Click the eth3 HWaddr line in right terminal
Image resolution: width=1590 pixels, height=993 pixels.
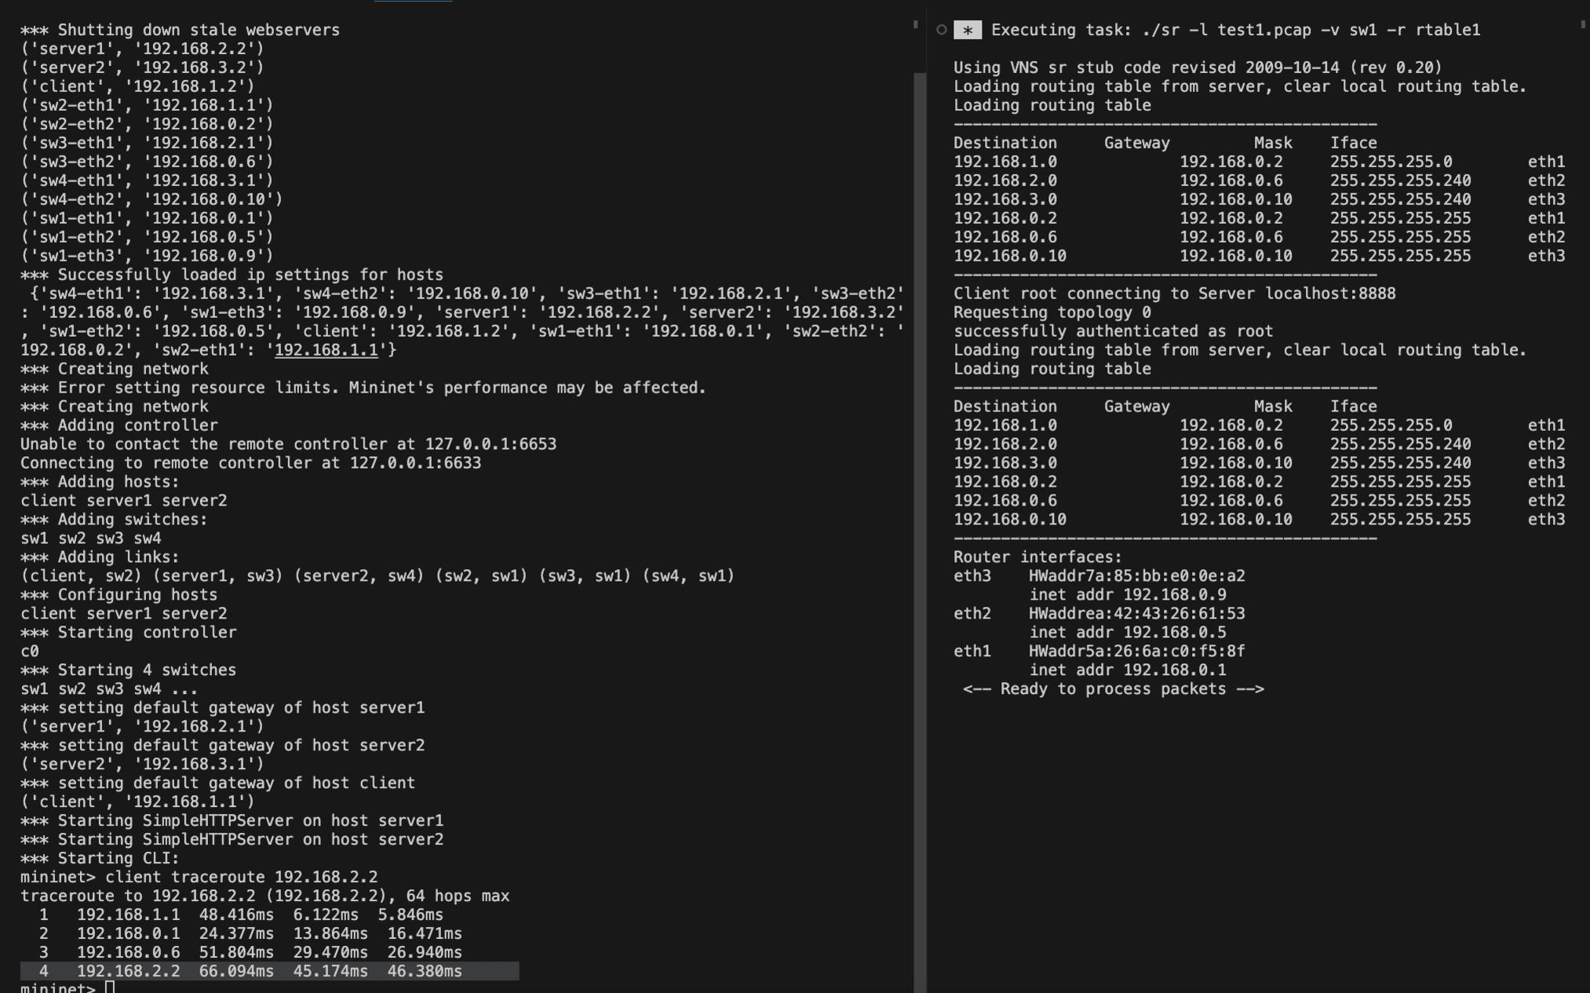point(1099,576)
